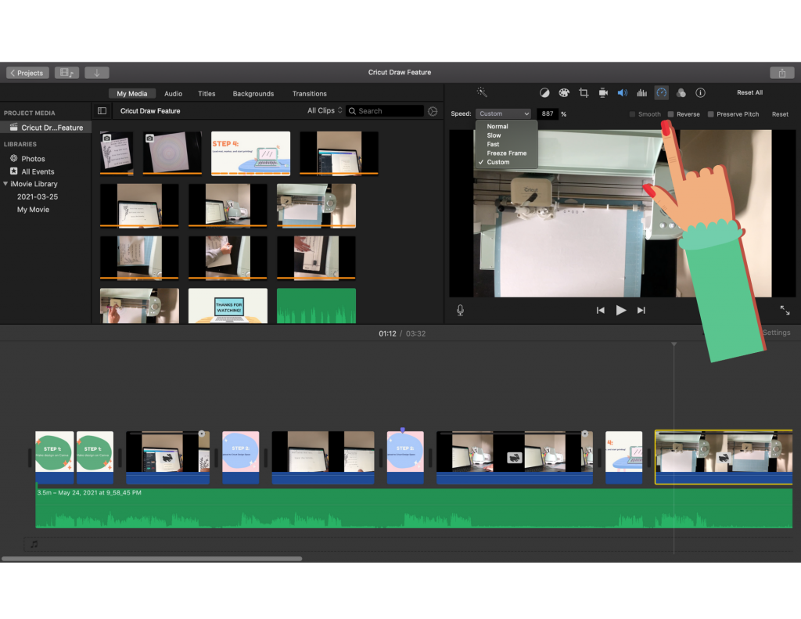This screenshot has height=619, width=801.
Task: Open the My Movie event
Action: [33, 209]
